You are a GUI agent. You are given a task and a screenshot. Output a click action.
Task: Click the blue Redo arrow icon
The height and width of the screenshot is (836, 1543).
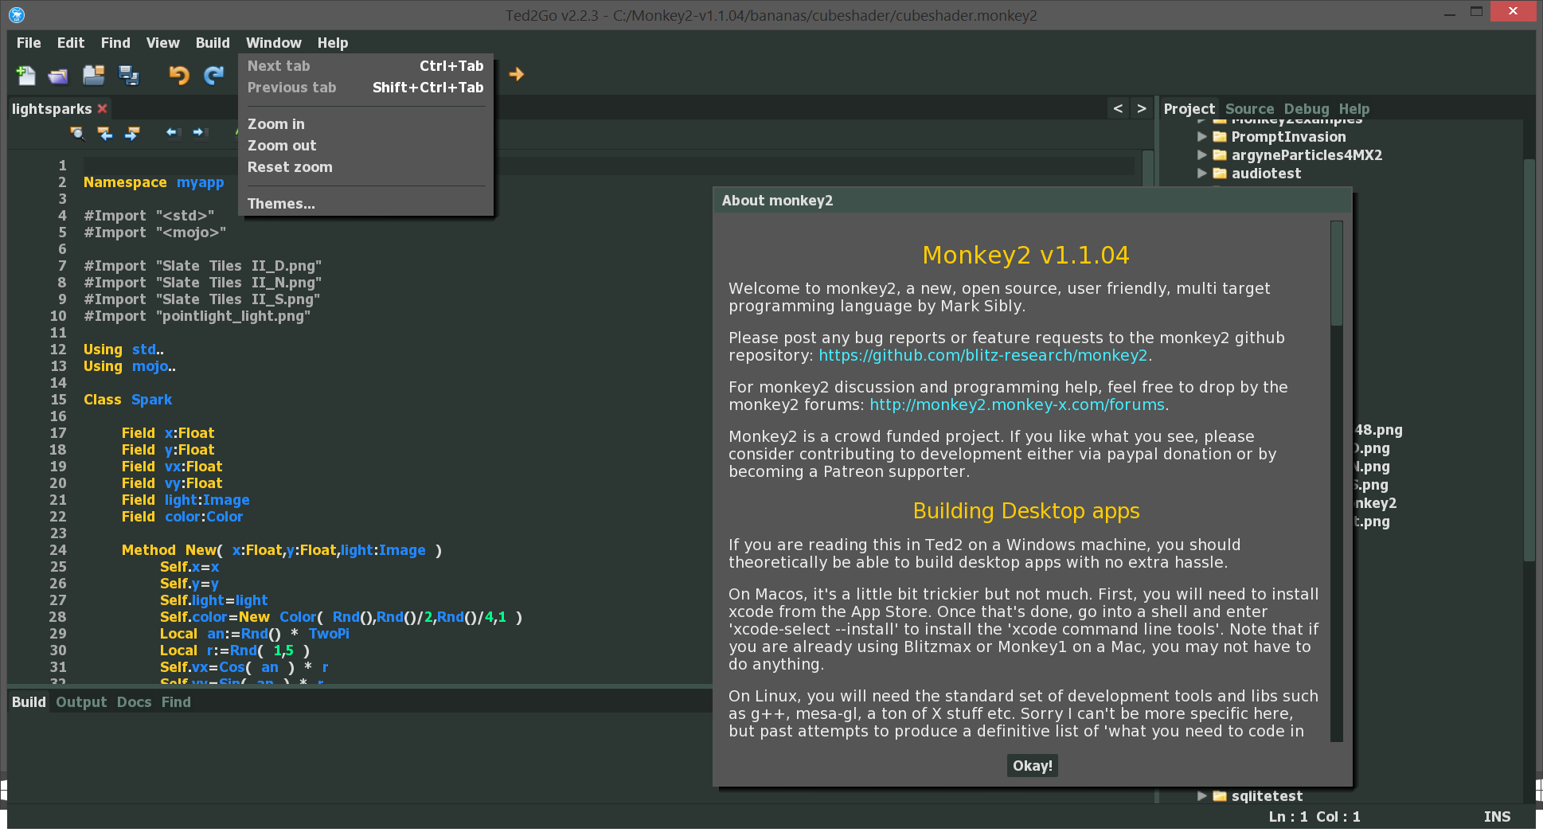[x=213, y=75]
